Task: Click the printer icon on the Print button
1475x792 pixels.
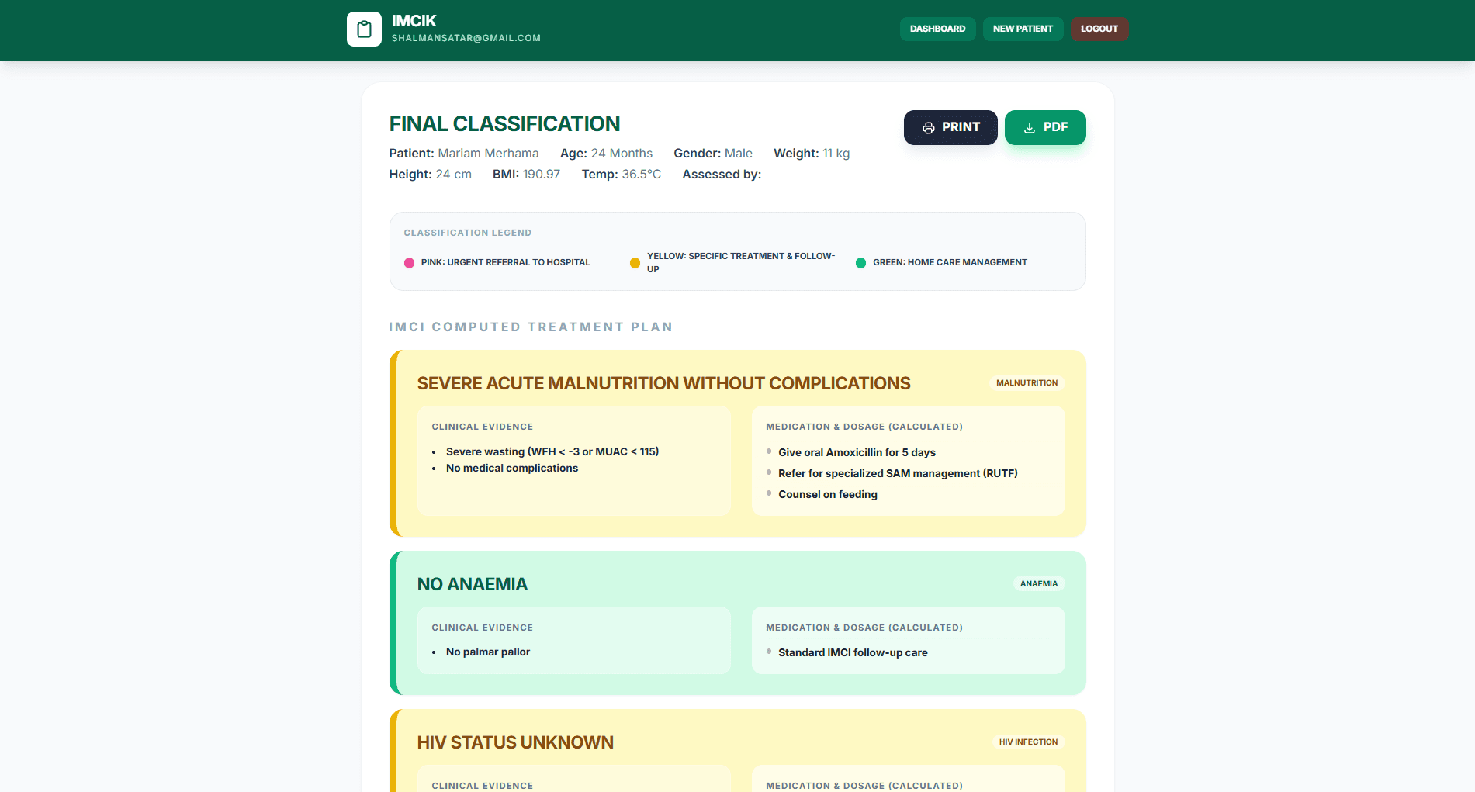Action: [928, 128]
